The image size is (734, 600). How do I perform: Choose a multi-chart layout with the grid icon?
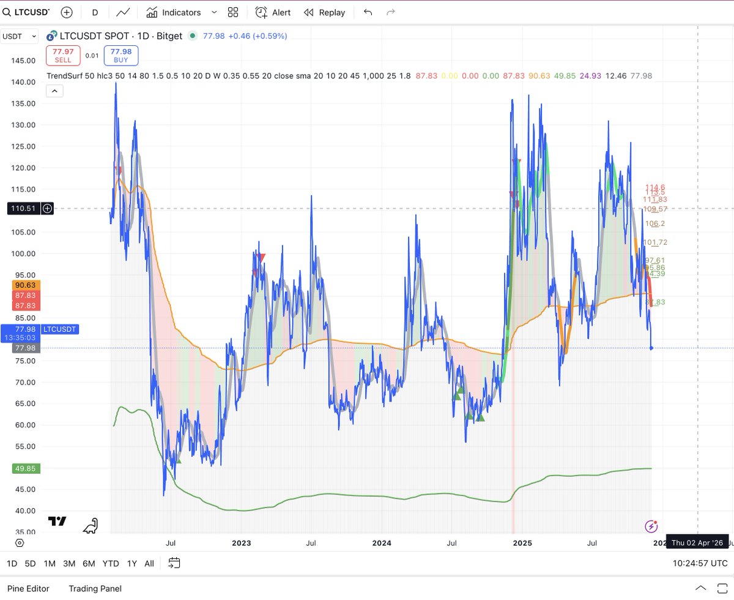click(232, 12)
